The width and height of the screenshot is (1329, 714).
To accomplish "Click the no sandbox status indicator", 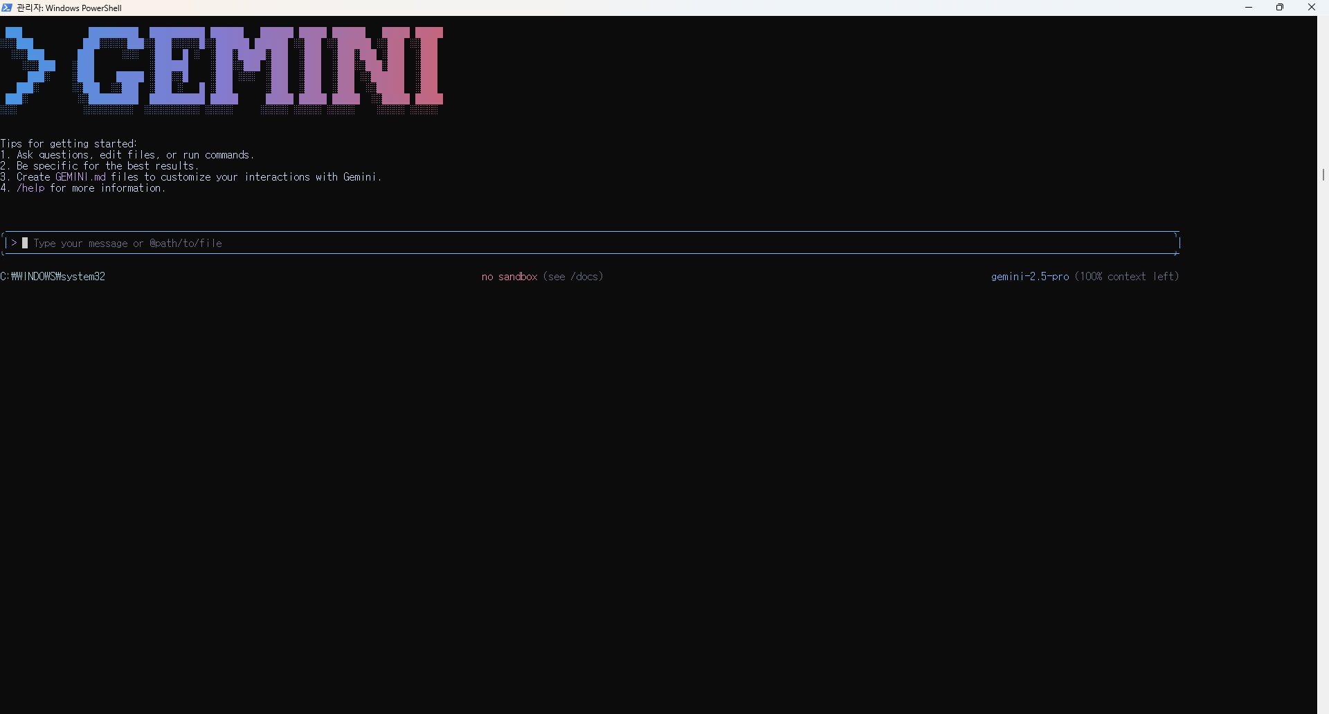I will [509, 276].
